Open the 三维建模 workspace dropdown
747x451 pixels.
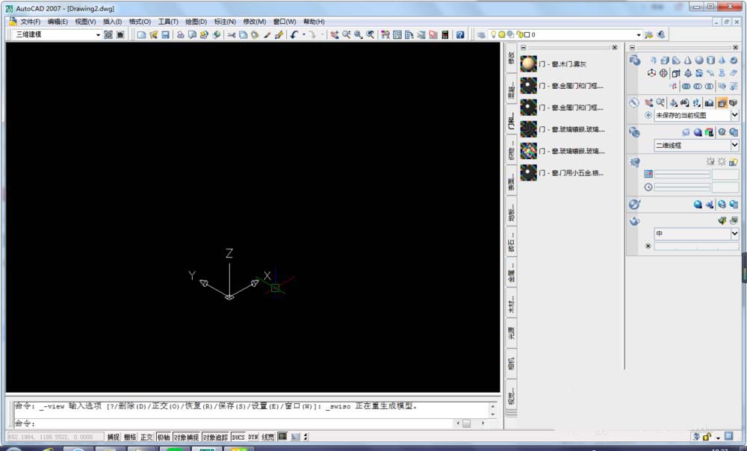pyautogui.click(x=98, y=35)
